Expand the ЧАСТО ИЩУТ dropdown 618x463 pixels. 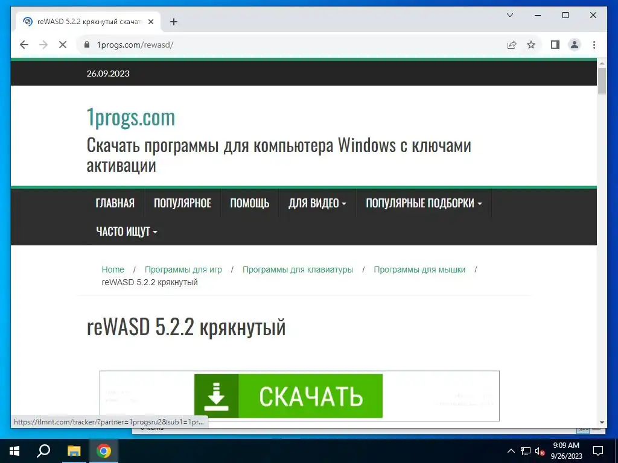(x=127, y=231)
